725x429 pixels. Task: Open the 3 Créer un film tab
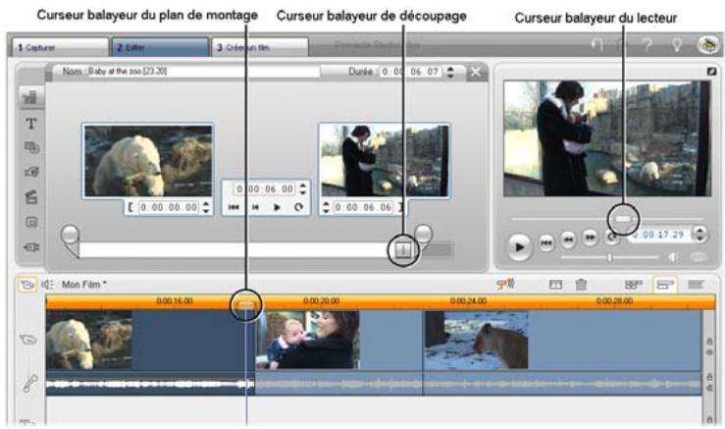(260, 47)
